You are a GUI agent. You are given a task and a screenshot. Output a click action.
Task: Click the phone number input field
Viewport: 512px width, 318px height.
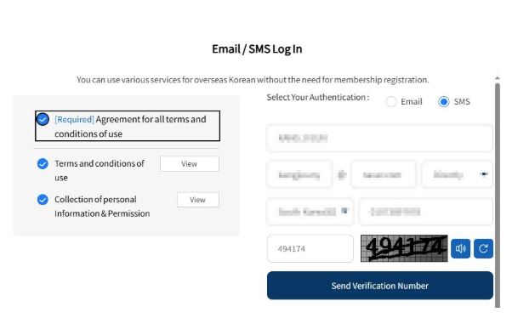(426, 212)
